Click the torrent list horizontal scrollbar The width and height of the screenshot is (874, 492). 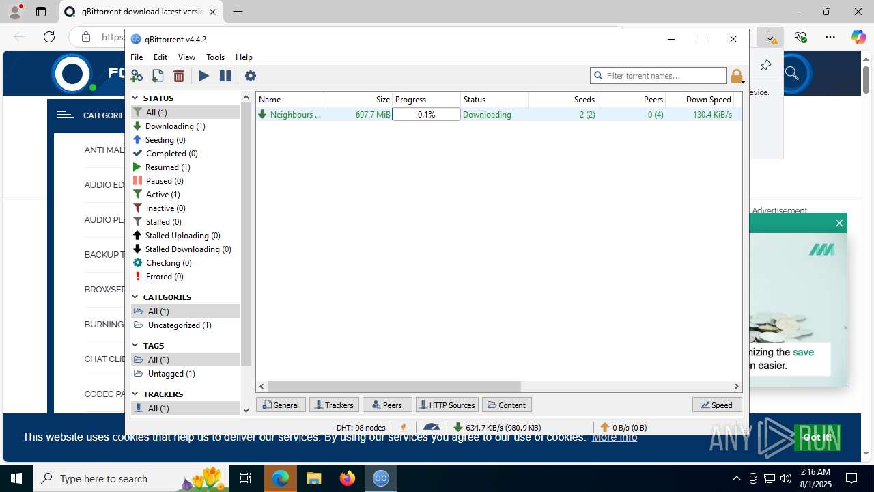click(x=394, y=386)
